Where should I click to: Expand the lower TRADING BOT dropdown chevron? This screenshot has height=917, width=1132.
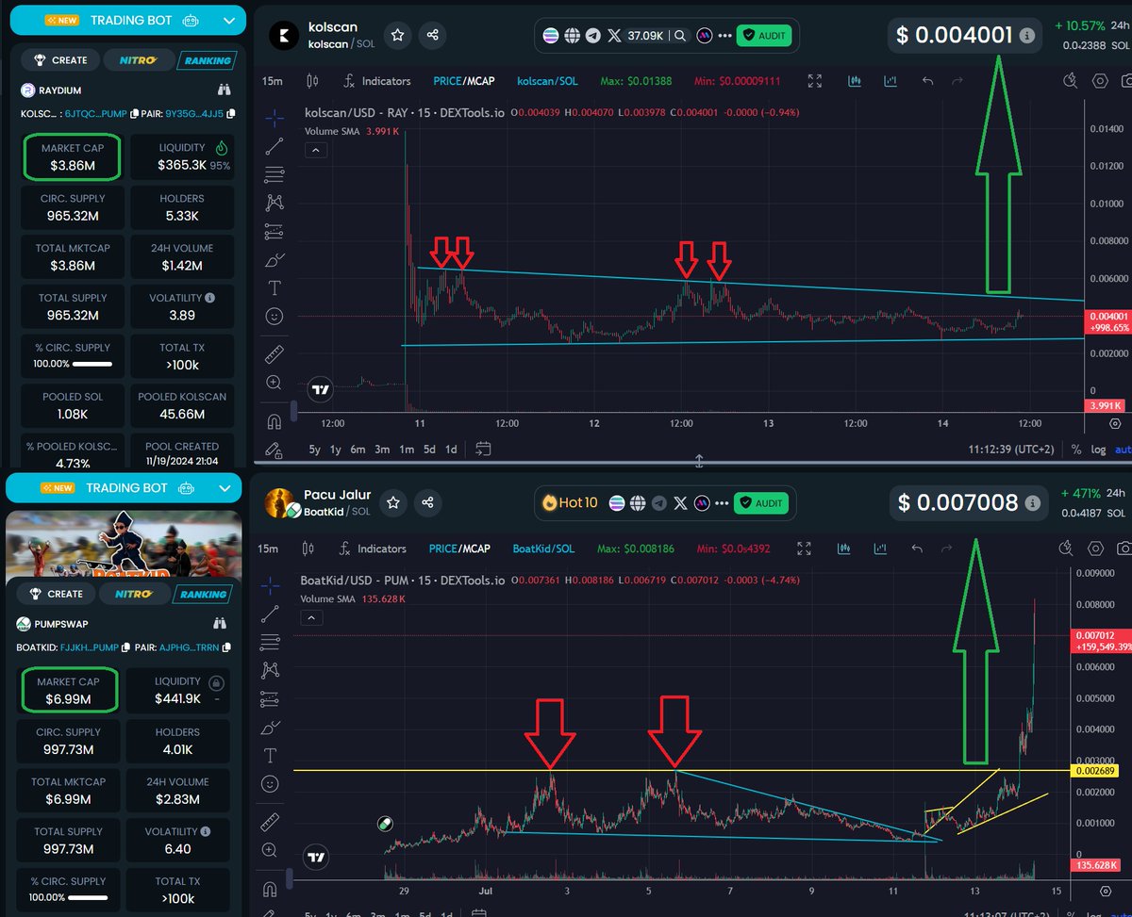pos(225,488)
